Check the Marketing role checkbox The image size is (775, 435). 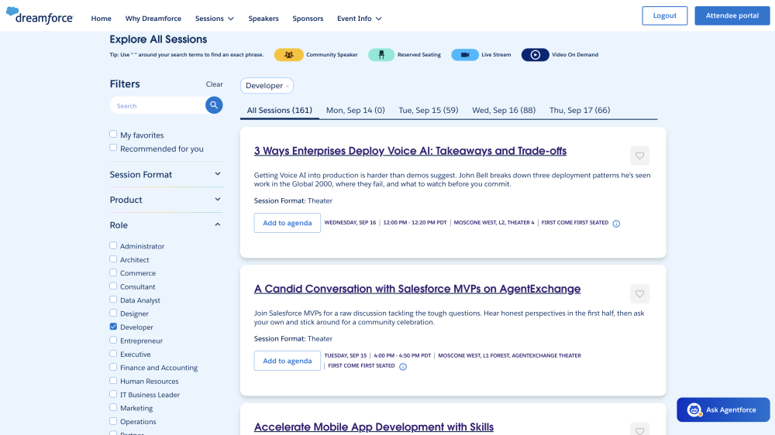(113, 407)
